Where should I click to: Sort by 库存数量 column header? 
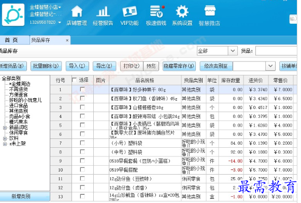point(231,81)
